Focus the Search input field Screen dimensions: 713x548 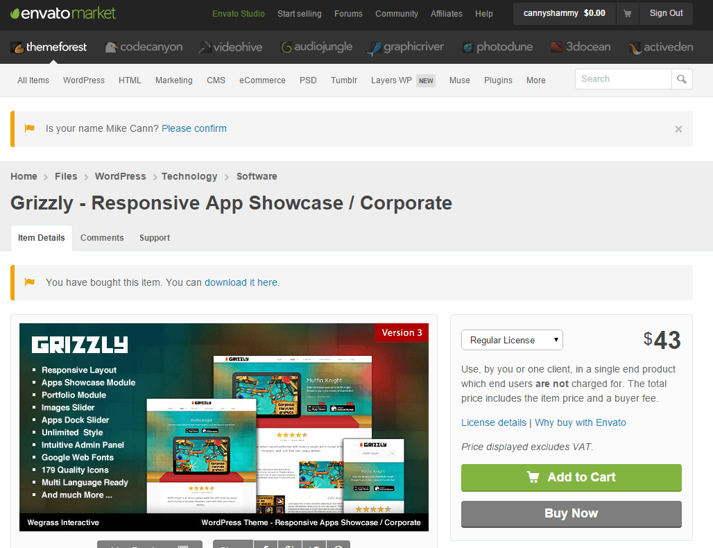(x=623, y=79)
